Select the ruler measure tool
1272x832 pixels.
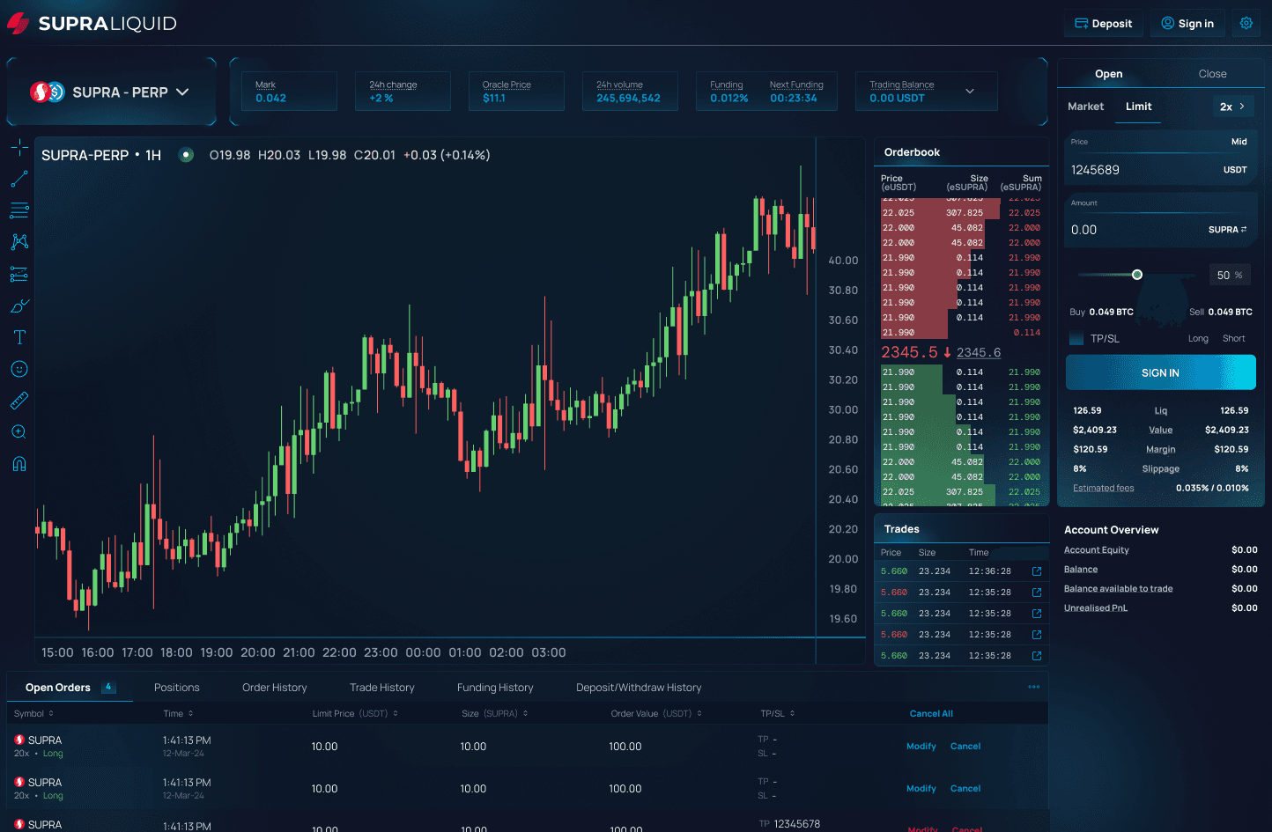19,401
